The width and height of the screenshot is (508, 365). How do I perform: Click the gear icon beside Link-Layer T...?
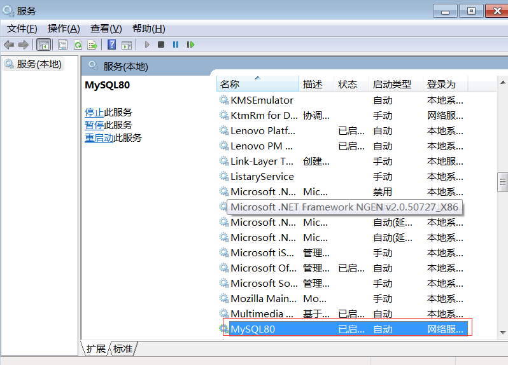223,161
